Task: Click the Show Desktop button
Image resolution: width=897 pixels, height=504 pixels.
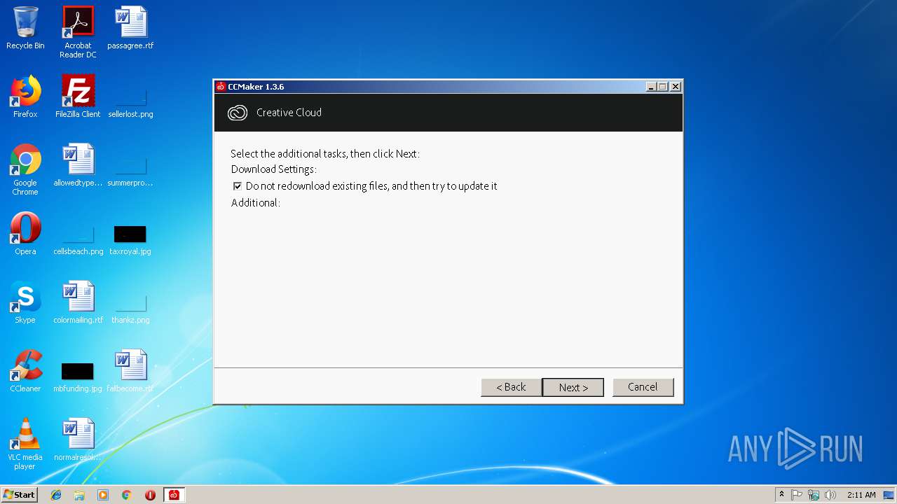Action: pos(889,495)
